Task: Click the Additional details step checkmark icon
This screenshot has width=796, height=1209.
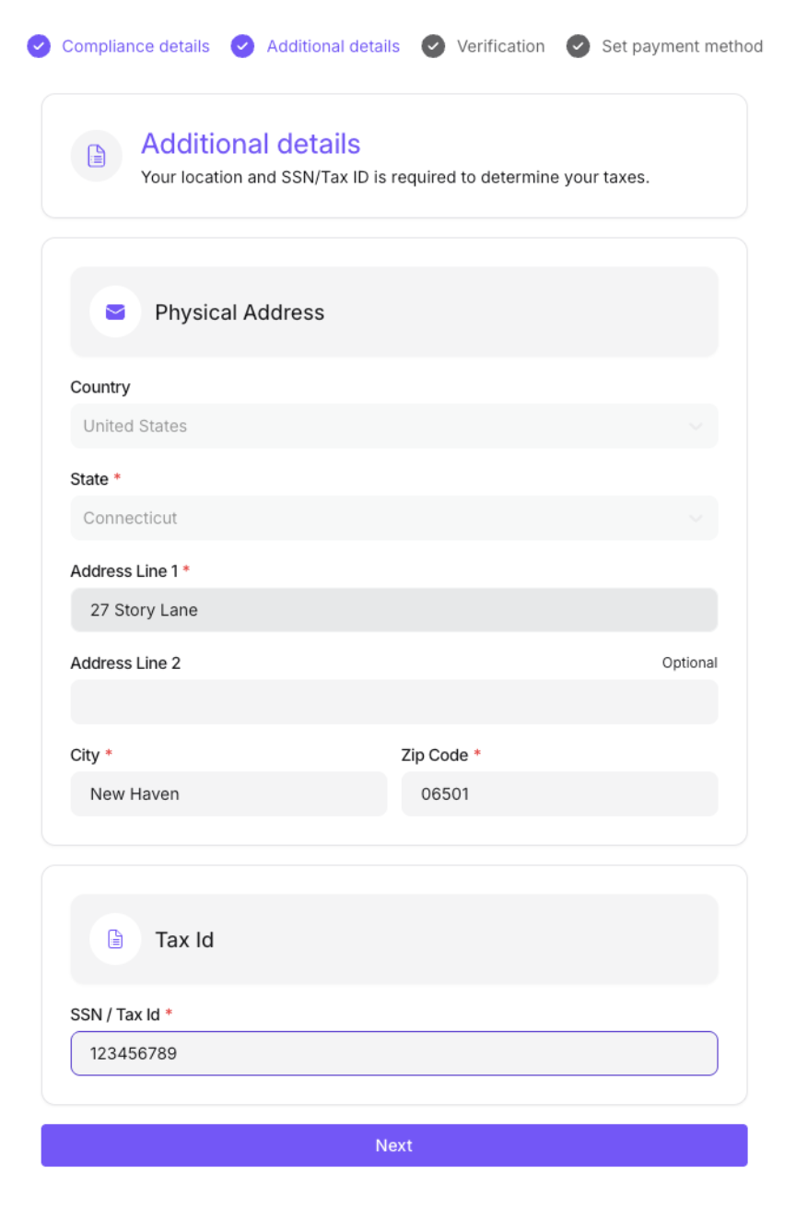Action: pos(242,46)
